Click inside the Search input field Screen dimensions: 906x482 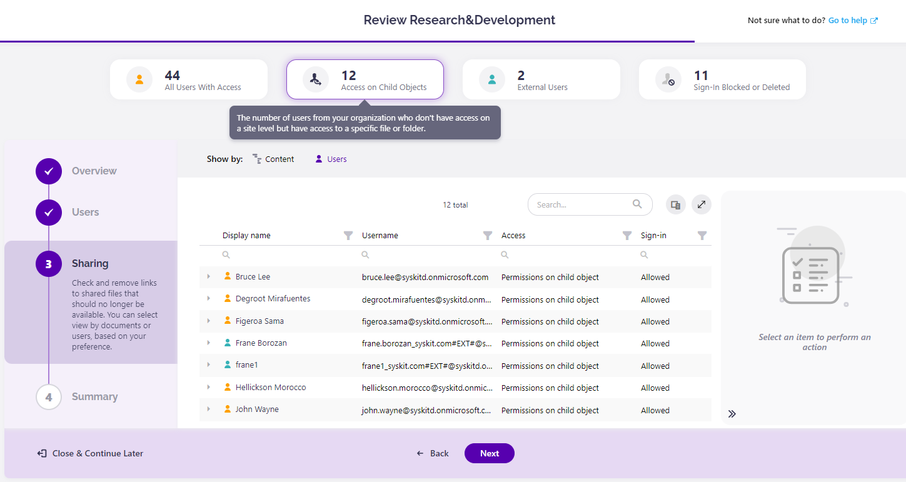[x=581, y=204]
